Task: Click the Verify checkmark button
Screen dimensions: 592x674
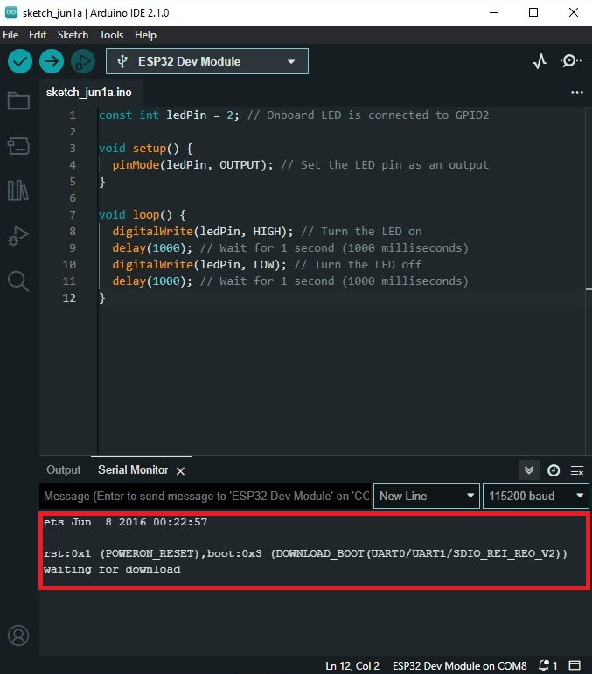Action: coord(20,61)
